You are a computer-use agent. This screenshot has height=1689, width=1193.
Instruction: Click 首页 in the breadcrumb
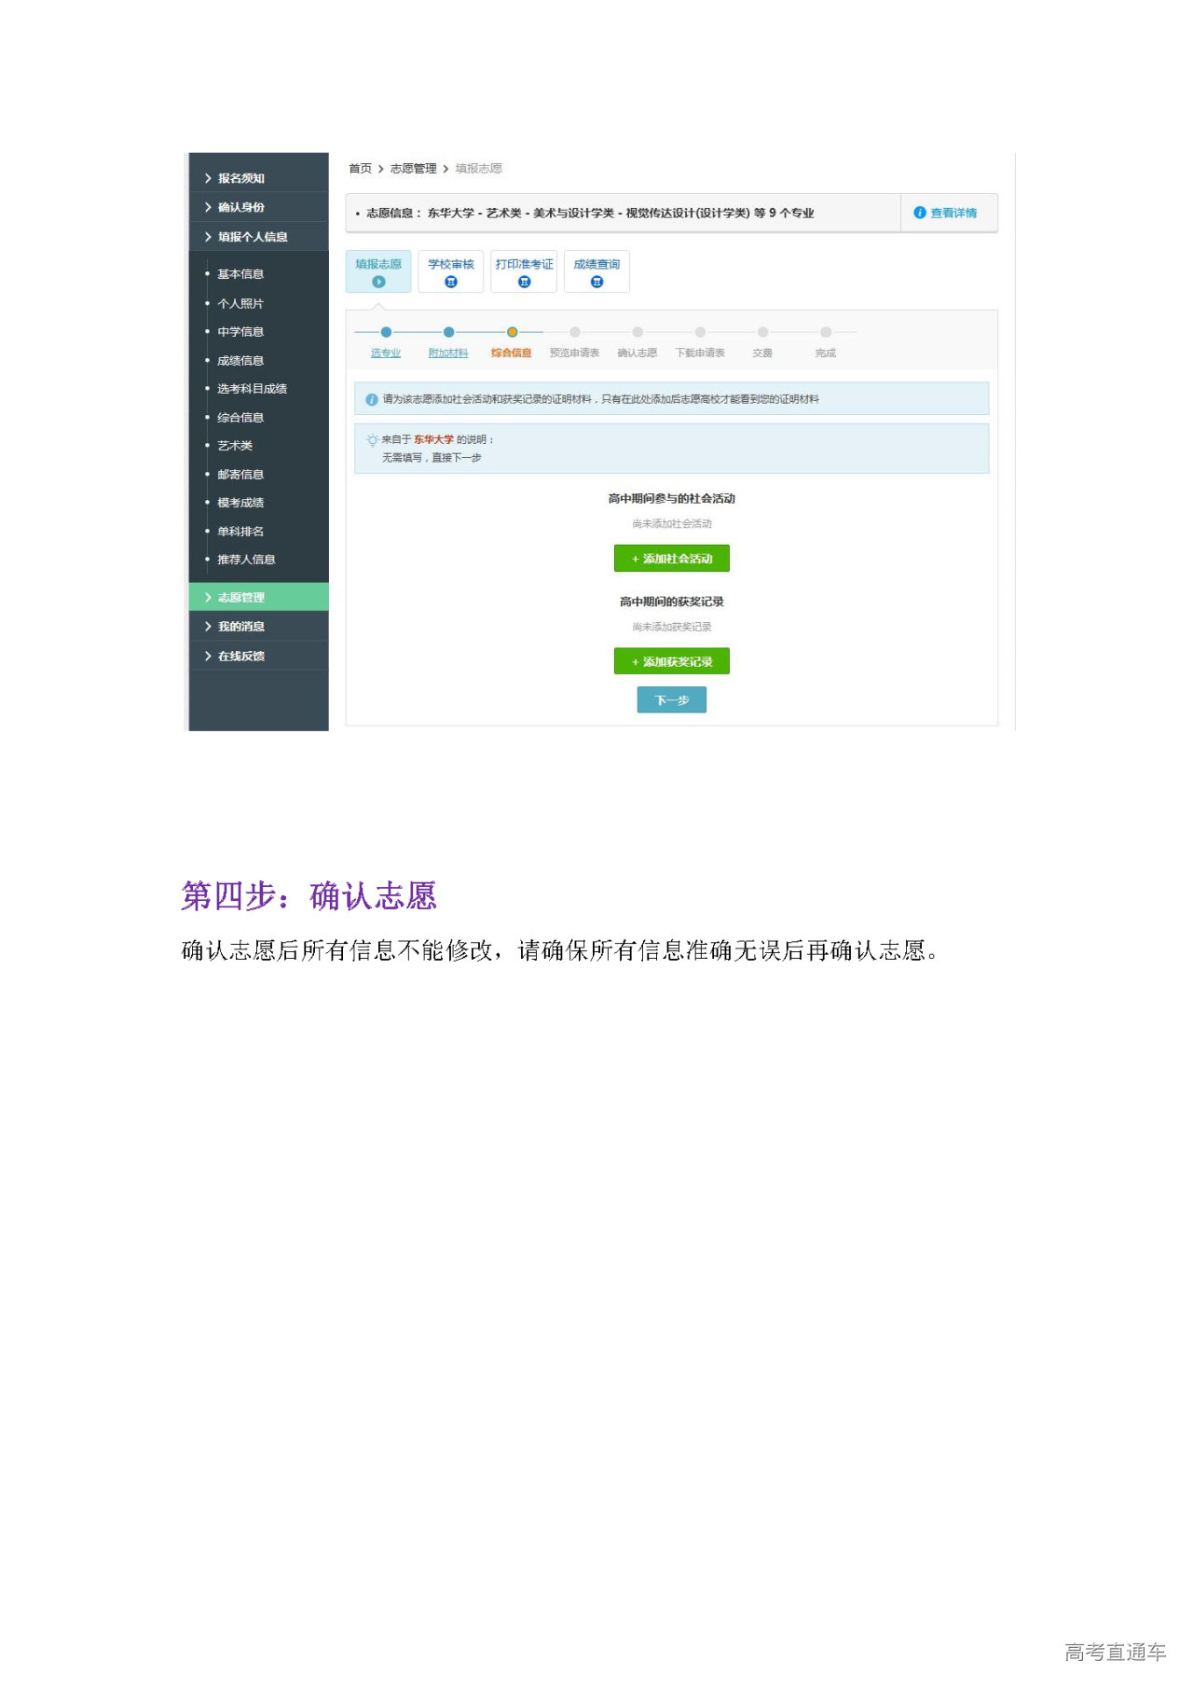pyautogui.click(x=360, y=169)
